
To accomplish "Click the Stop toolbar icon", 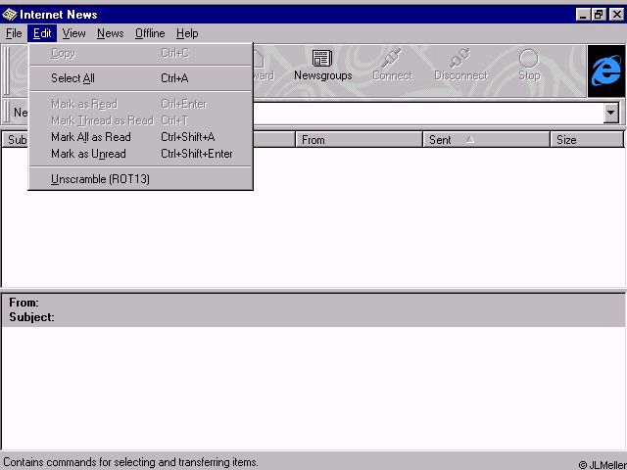I will point(529,67).
